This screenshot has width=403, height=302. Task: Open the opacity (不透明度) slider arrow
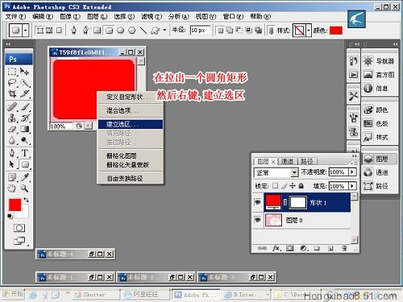(352, 172)
